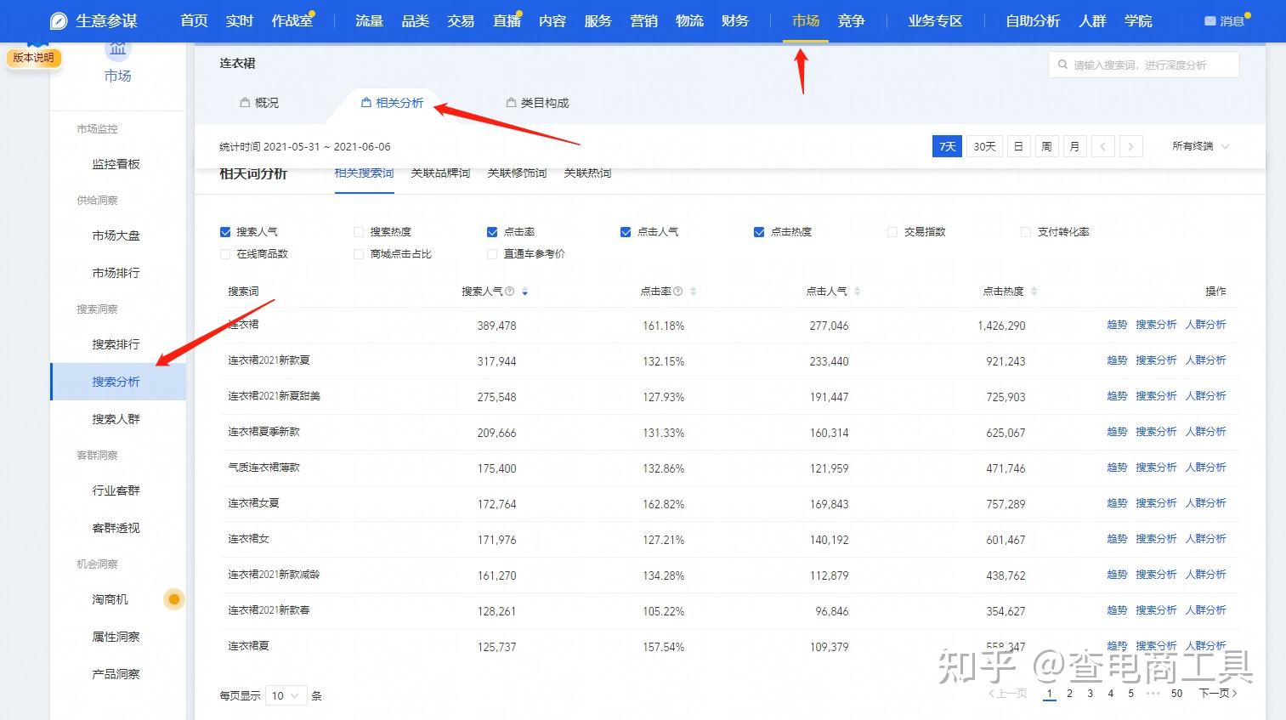
Task: Open 市场大盘 in sidebar
Action: [x=116, y=235]
